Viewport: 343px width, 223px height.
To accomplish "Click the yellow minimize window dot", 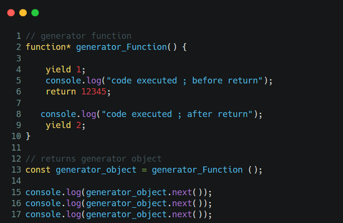I will [x=23, y=12].
